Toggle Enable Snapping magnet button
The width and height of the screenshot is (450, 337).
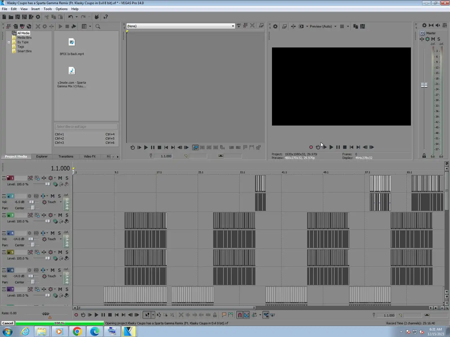pos(240,315)
